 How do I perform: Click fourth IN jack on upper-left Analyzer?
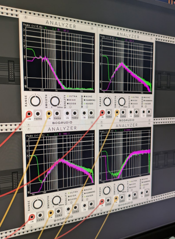84,113
